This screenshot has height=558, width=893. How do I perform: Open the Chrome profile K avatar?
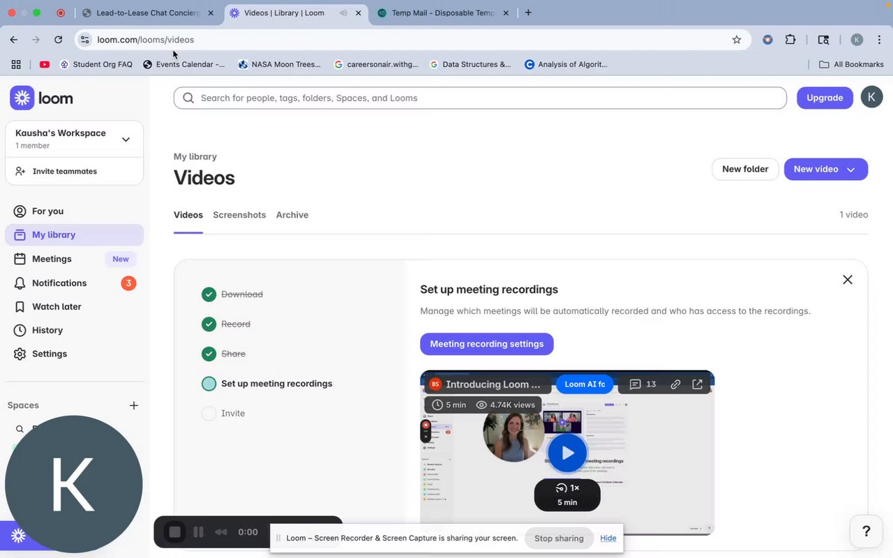857,40
